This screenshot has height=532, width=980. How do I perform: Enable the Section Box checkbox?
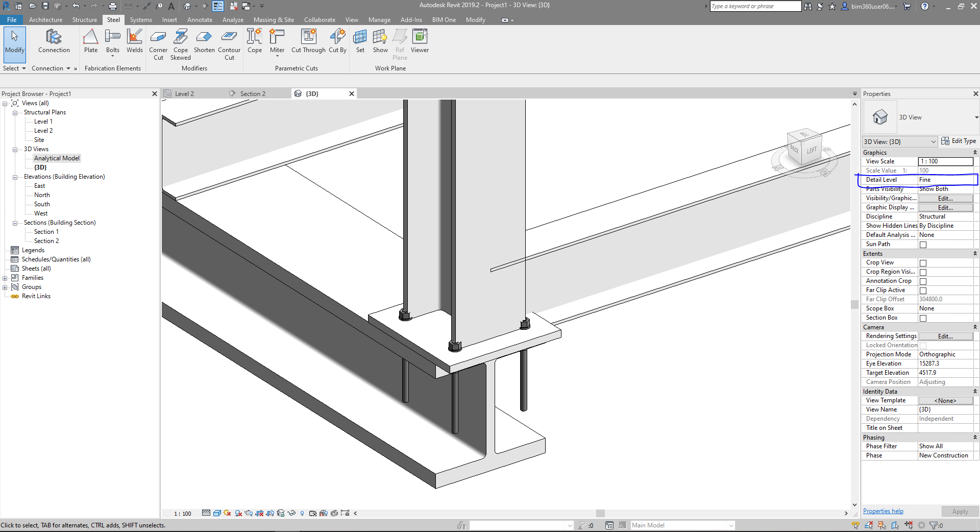click(923, 318)
